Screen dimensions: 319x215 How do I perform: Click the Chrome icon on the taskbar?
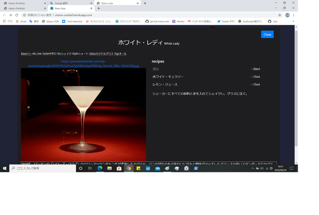point(129,168)
